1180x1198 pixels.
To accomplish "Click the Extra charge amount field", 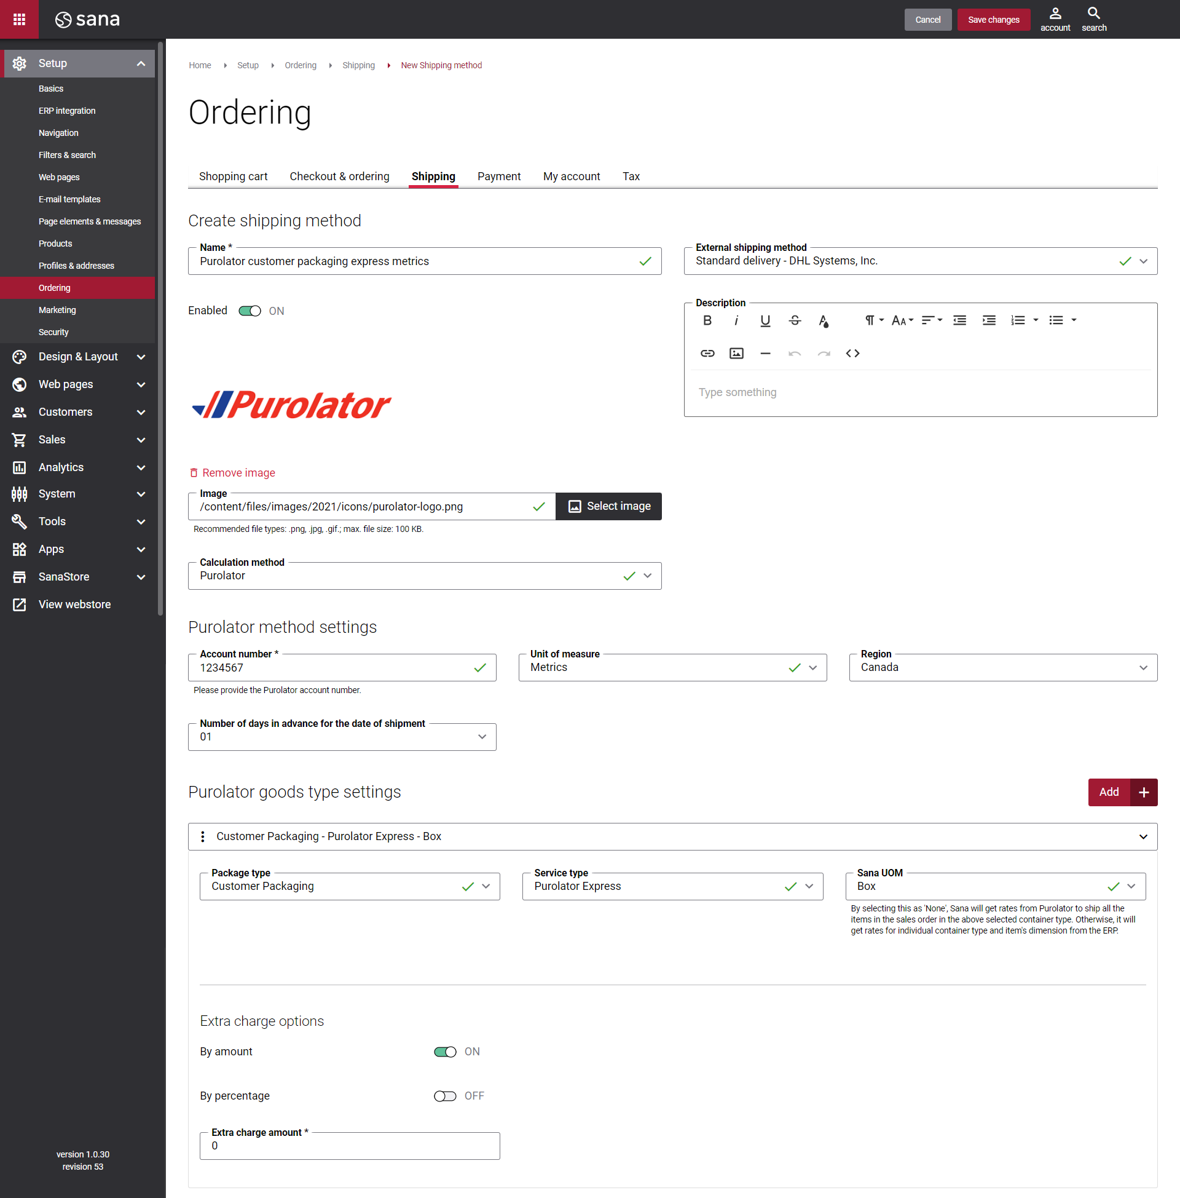I will point(350,1146).
